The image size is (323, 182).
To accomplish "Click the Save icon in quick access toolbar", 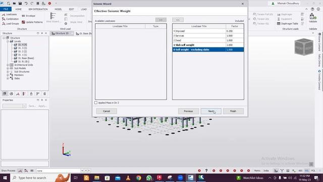I will (x=20, y=4).
